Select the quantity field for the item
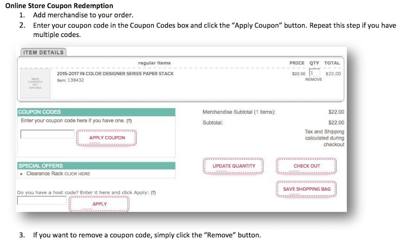This screenshot has width=402, height=244. pos(315,73)
